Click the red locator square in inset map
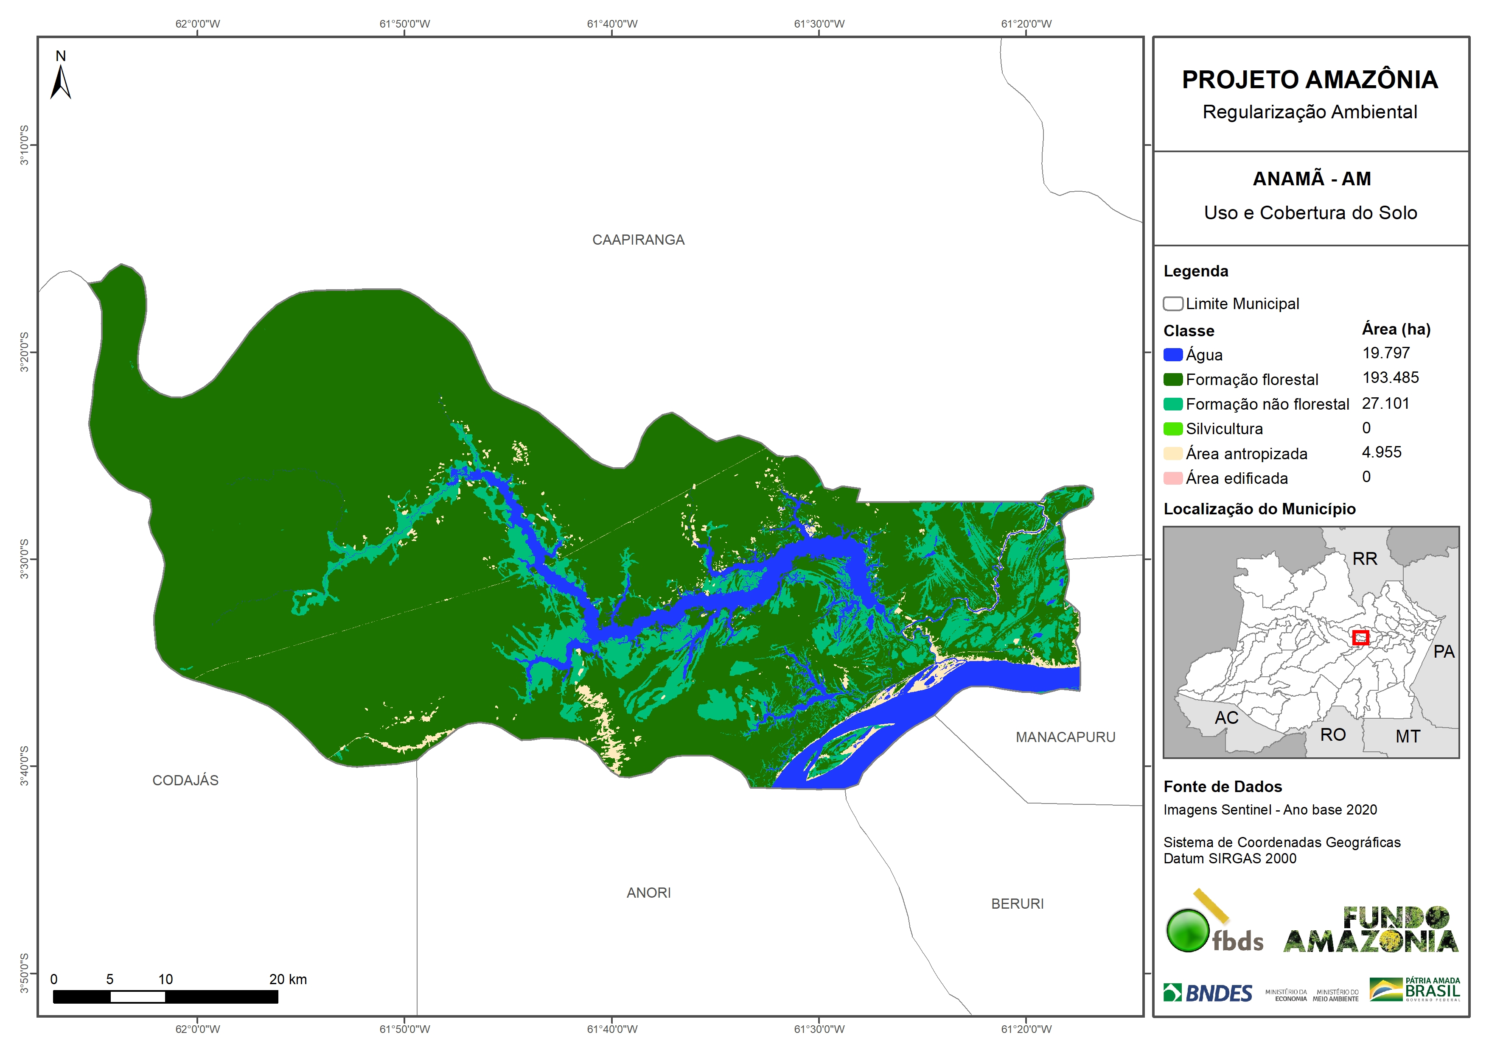1489x1052 pixels. [1360, 638]
